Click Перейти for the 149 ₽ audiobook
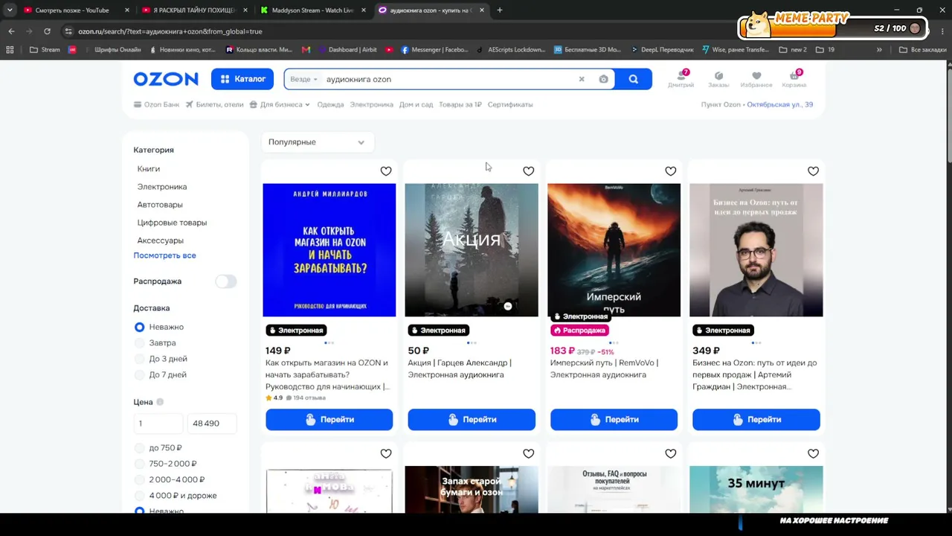Viewport: 952px width, 536px height. pos(329,420)
